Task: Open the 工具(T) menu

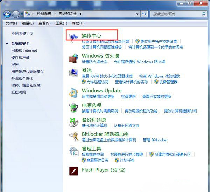Action: (61, 23)
